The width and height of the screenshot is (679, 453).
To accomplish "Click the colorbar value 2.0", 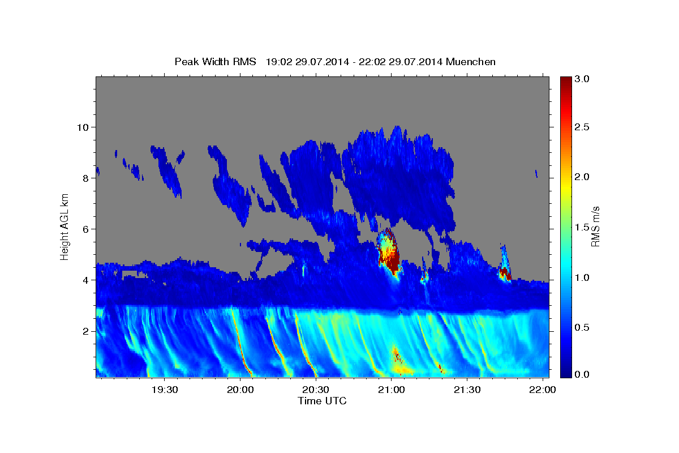I will (583, 177).
